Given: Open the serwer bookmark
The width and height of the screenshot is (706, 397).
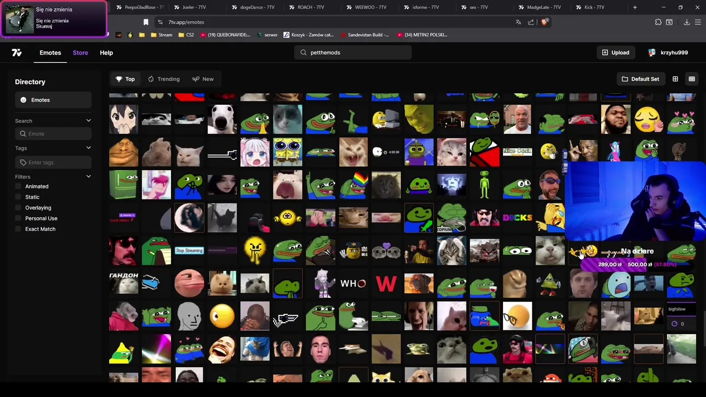Looking at the screenshot, I should coord(267,35).
